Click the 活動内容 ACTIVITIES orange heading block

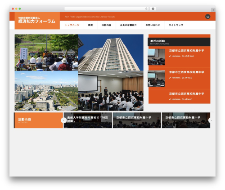pyautogui.click(x=38, y=120)
